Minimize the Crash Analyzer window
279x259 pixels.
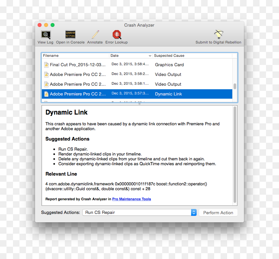pyautogui.click(x=46, y=25)
